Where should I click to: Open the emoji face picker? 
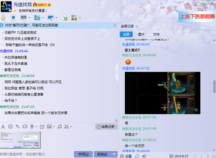pos(11,127)
